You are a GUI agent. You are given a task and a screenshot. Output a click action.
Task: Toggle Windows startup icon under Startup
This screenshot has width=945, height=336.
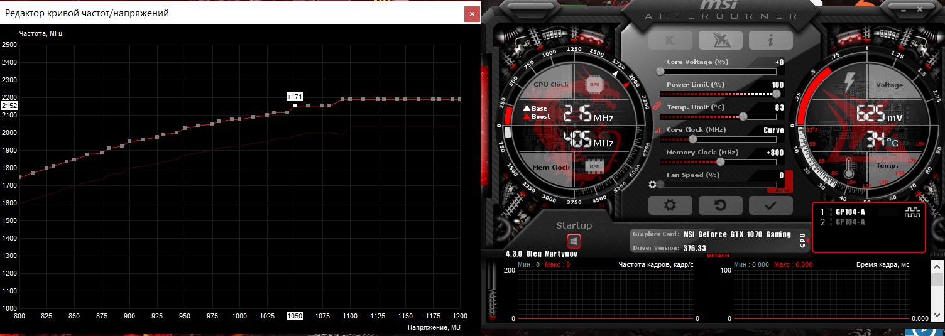[574, 241]
